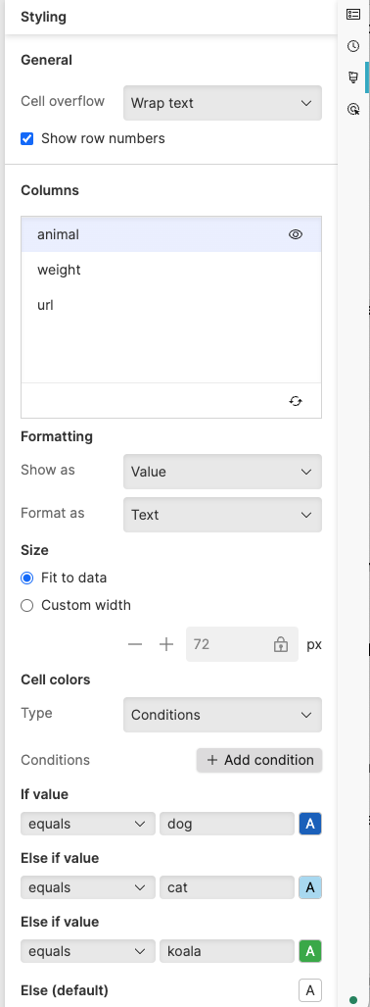Open the equals operator dropdown for koala

pyautogui.click(x=88, y=951)
